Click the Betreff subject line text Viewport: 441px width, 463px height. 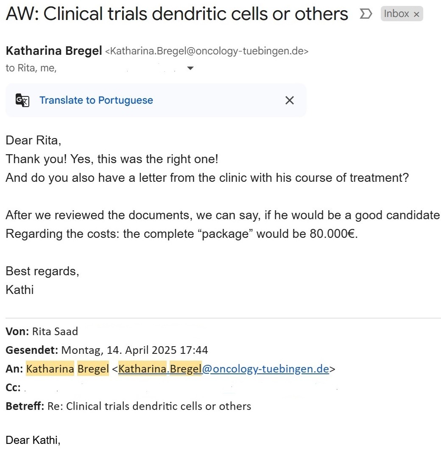(149, 406)
